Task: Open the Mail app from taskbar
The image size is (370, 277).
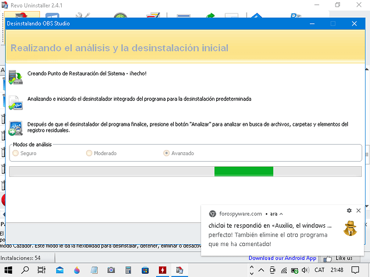Action: (x=59, y=270)
